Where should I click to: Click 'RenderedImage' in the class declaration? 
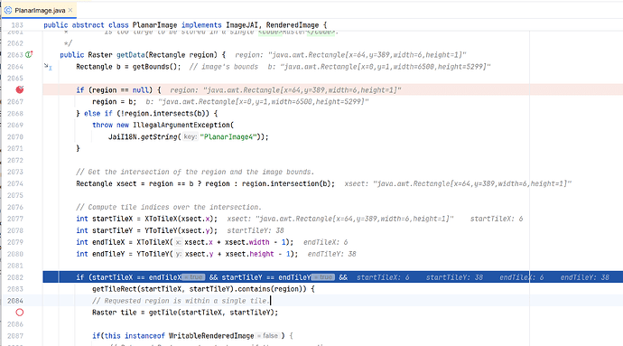293,25
